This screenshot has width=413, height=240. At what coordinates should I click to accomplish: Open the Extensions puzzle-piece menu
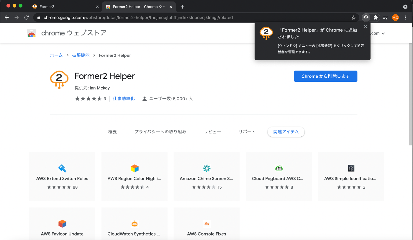coord(376,17)
